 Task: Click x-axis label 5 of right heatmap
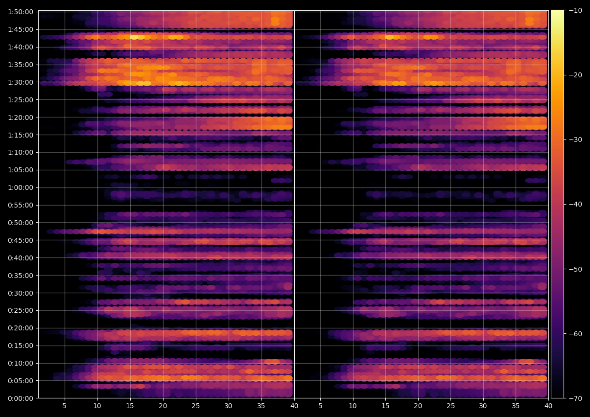point(320,406)
